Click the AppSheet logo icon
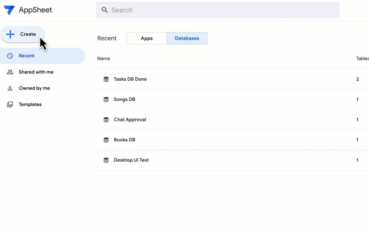369x230 pixels. [x=9, y=10]
